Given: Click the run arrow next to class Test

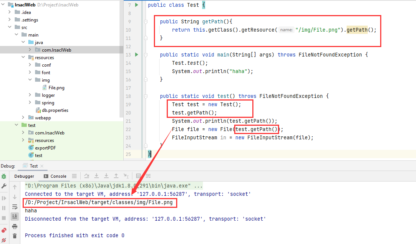Looking at the screenshot, I should [x=136, y=5].
